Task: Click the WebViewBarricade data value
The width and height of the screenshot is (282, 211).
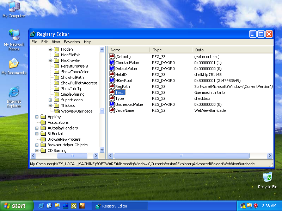Action: coord(210,110)
